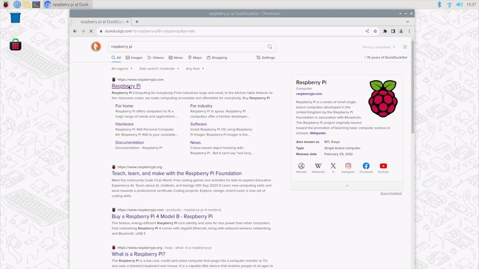Open the Documentation sitelink
Screen dimensions: 479x269
pos(129,142)
